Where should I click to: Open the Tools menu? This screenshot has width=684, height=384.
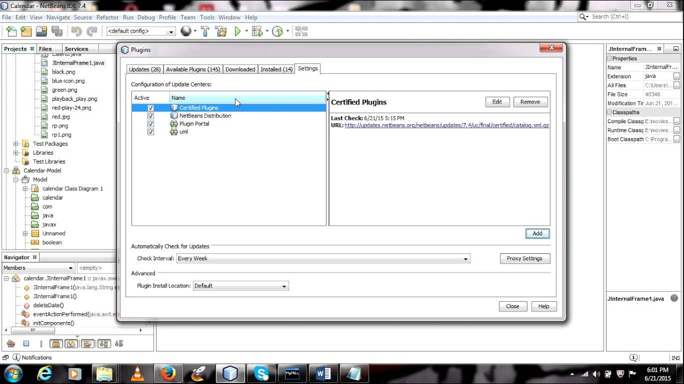tap(207, 18)
